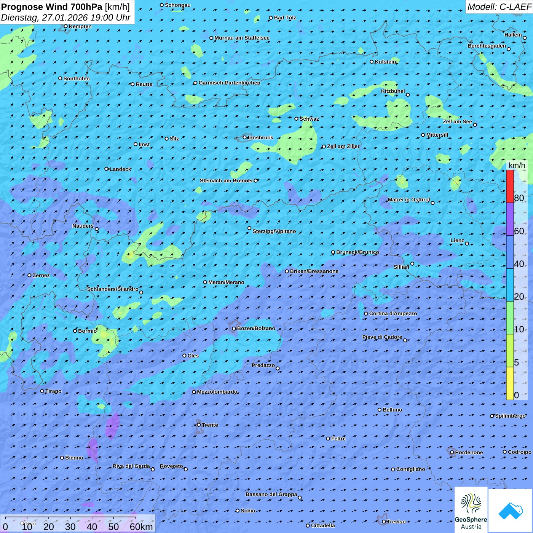The image size is (533, 533).
Task: Click the 'Mezzolombardo' label
Action: pos(217,392)
